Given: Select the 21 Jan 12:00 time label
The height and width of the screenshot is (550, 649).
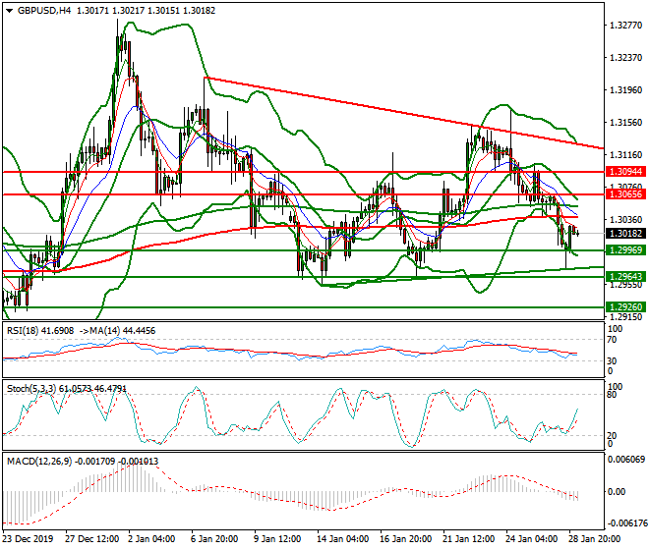Looking at the screenshot, I should point(468,539).
